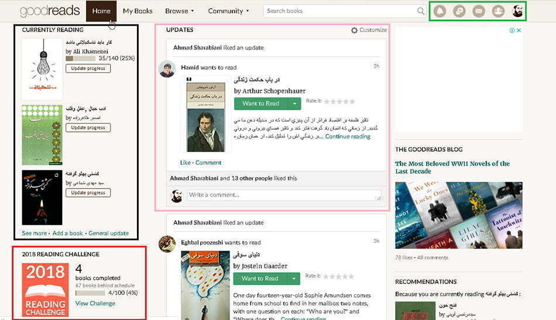Open the profile avatar menu

pyautogui.click(x=518, y=11)
